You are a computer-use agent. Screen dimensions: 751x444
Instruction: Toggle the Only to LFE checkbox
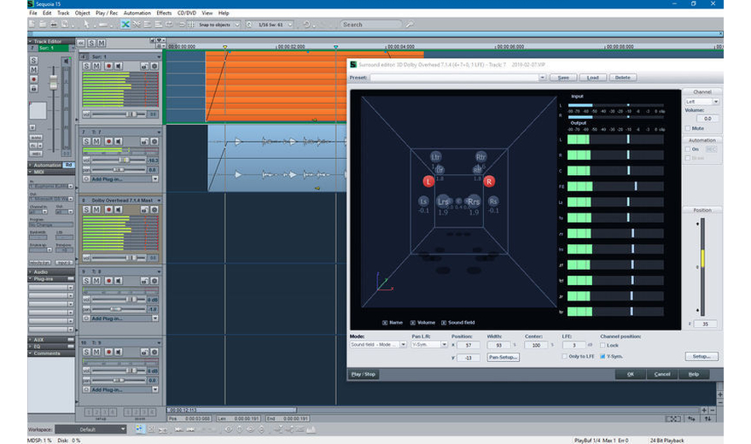tap(563, 356)
